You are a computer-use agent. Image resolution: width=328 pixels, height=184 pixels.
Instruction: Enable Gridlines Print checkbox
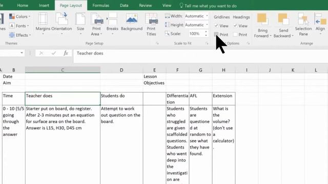(x=216, y=34)
